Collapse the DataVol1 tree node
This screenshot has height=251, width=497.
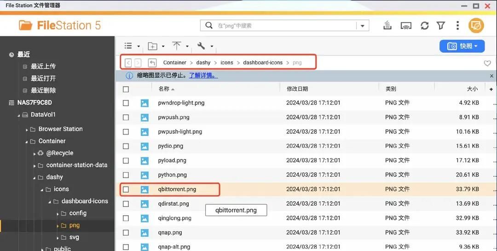click(19, 115)
